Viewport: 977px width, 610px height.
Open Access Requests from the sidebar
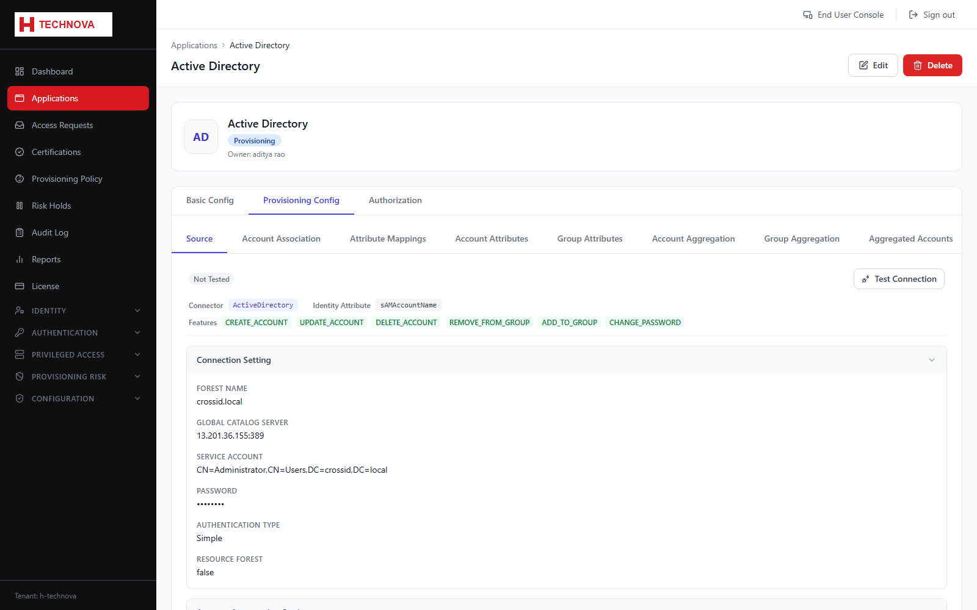(78, 125)
